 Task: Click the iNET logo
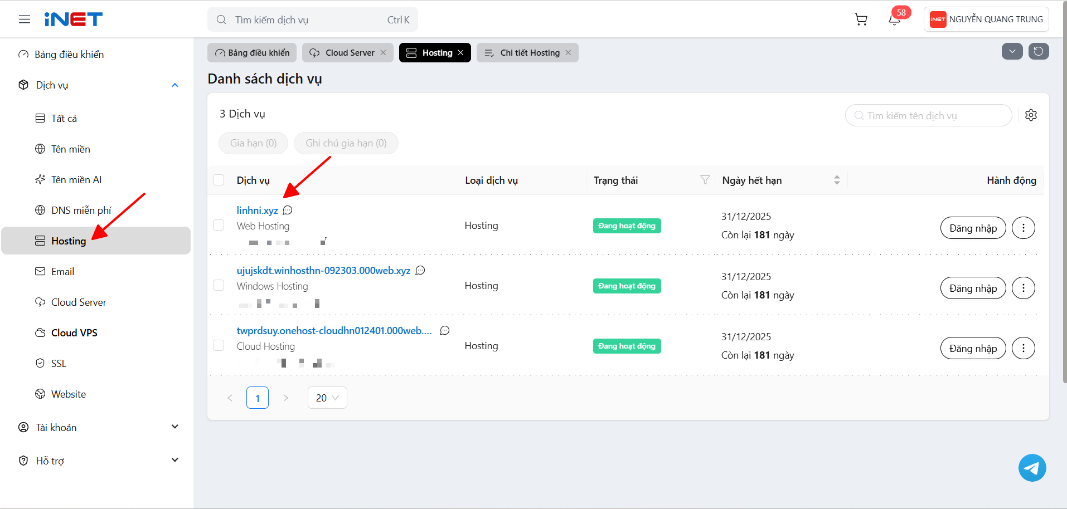coord(74,19)
